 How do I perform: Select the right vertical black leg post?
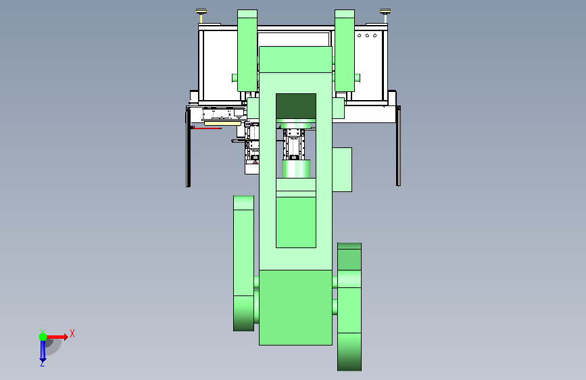click(x=398, y=146)
